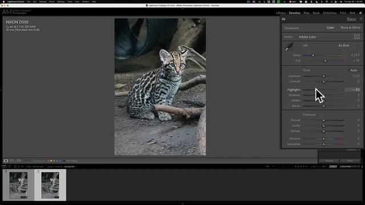Open the Apple menu

pos(3,2)
